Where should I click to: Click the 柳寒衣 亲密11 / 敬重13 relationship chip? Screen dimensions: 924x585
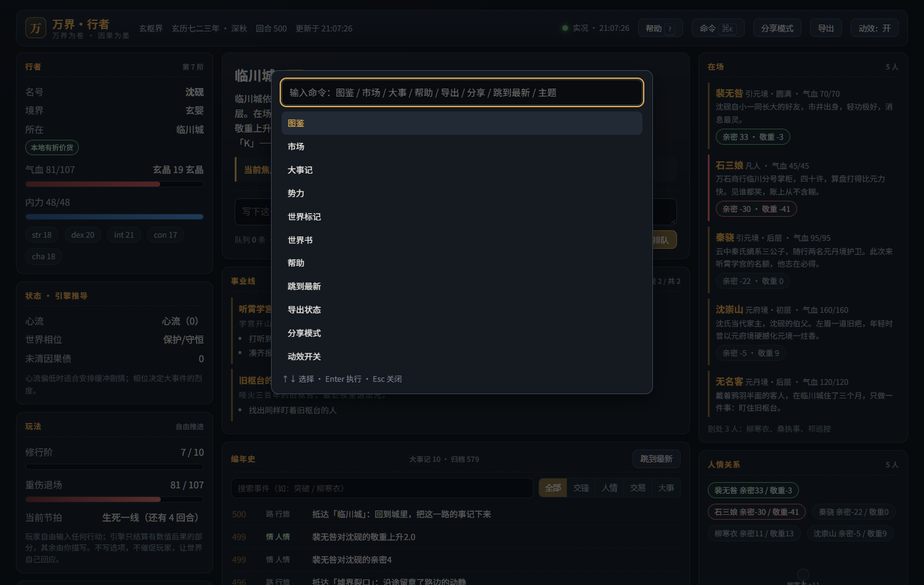pos(754,533)
